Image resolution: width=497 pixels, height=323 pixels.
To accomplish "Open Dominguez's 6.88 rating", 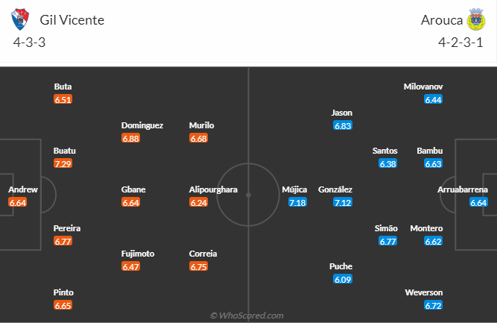I will [x=131, y=138].
